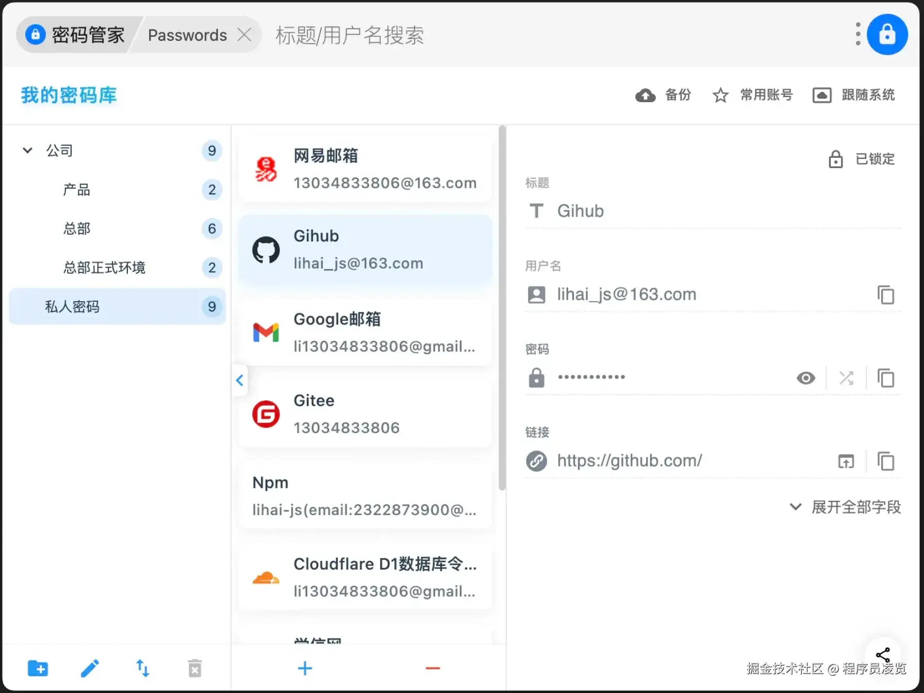Copy the link URL to clipboard
Screen dimensions: 924x693
886,461
